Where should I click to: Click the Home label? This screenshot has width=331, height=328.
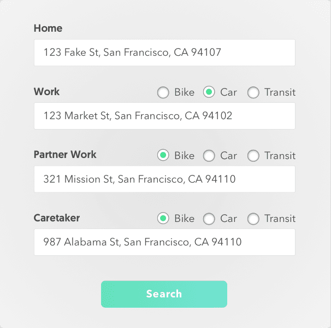(48, 28)
